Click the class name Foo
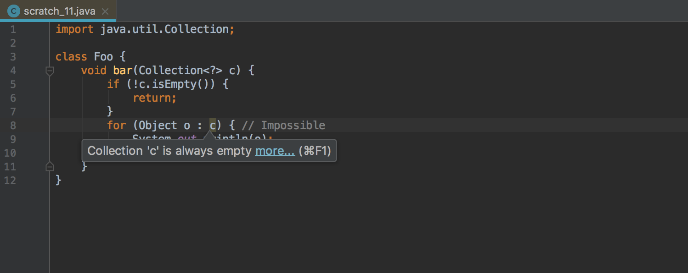Viewport: 688px width, 273px height. (103, 57)
